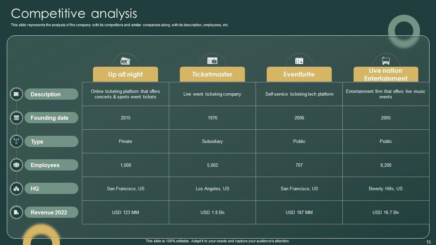Click the 'Subsidiary' type cell

click(x=212, y=141)
